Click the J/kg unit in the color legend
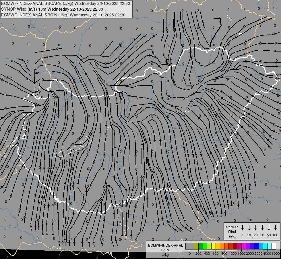 pyautogui.click(x=165, y=255)
